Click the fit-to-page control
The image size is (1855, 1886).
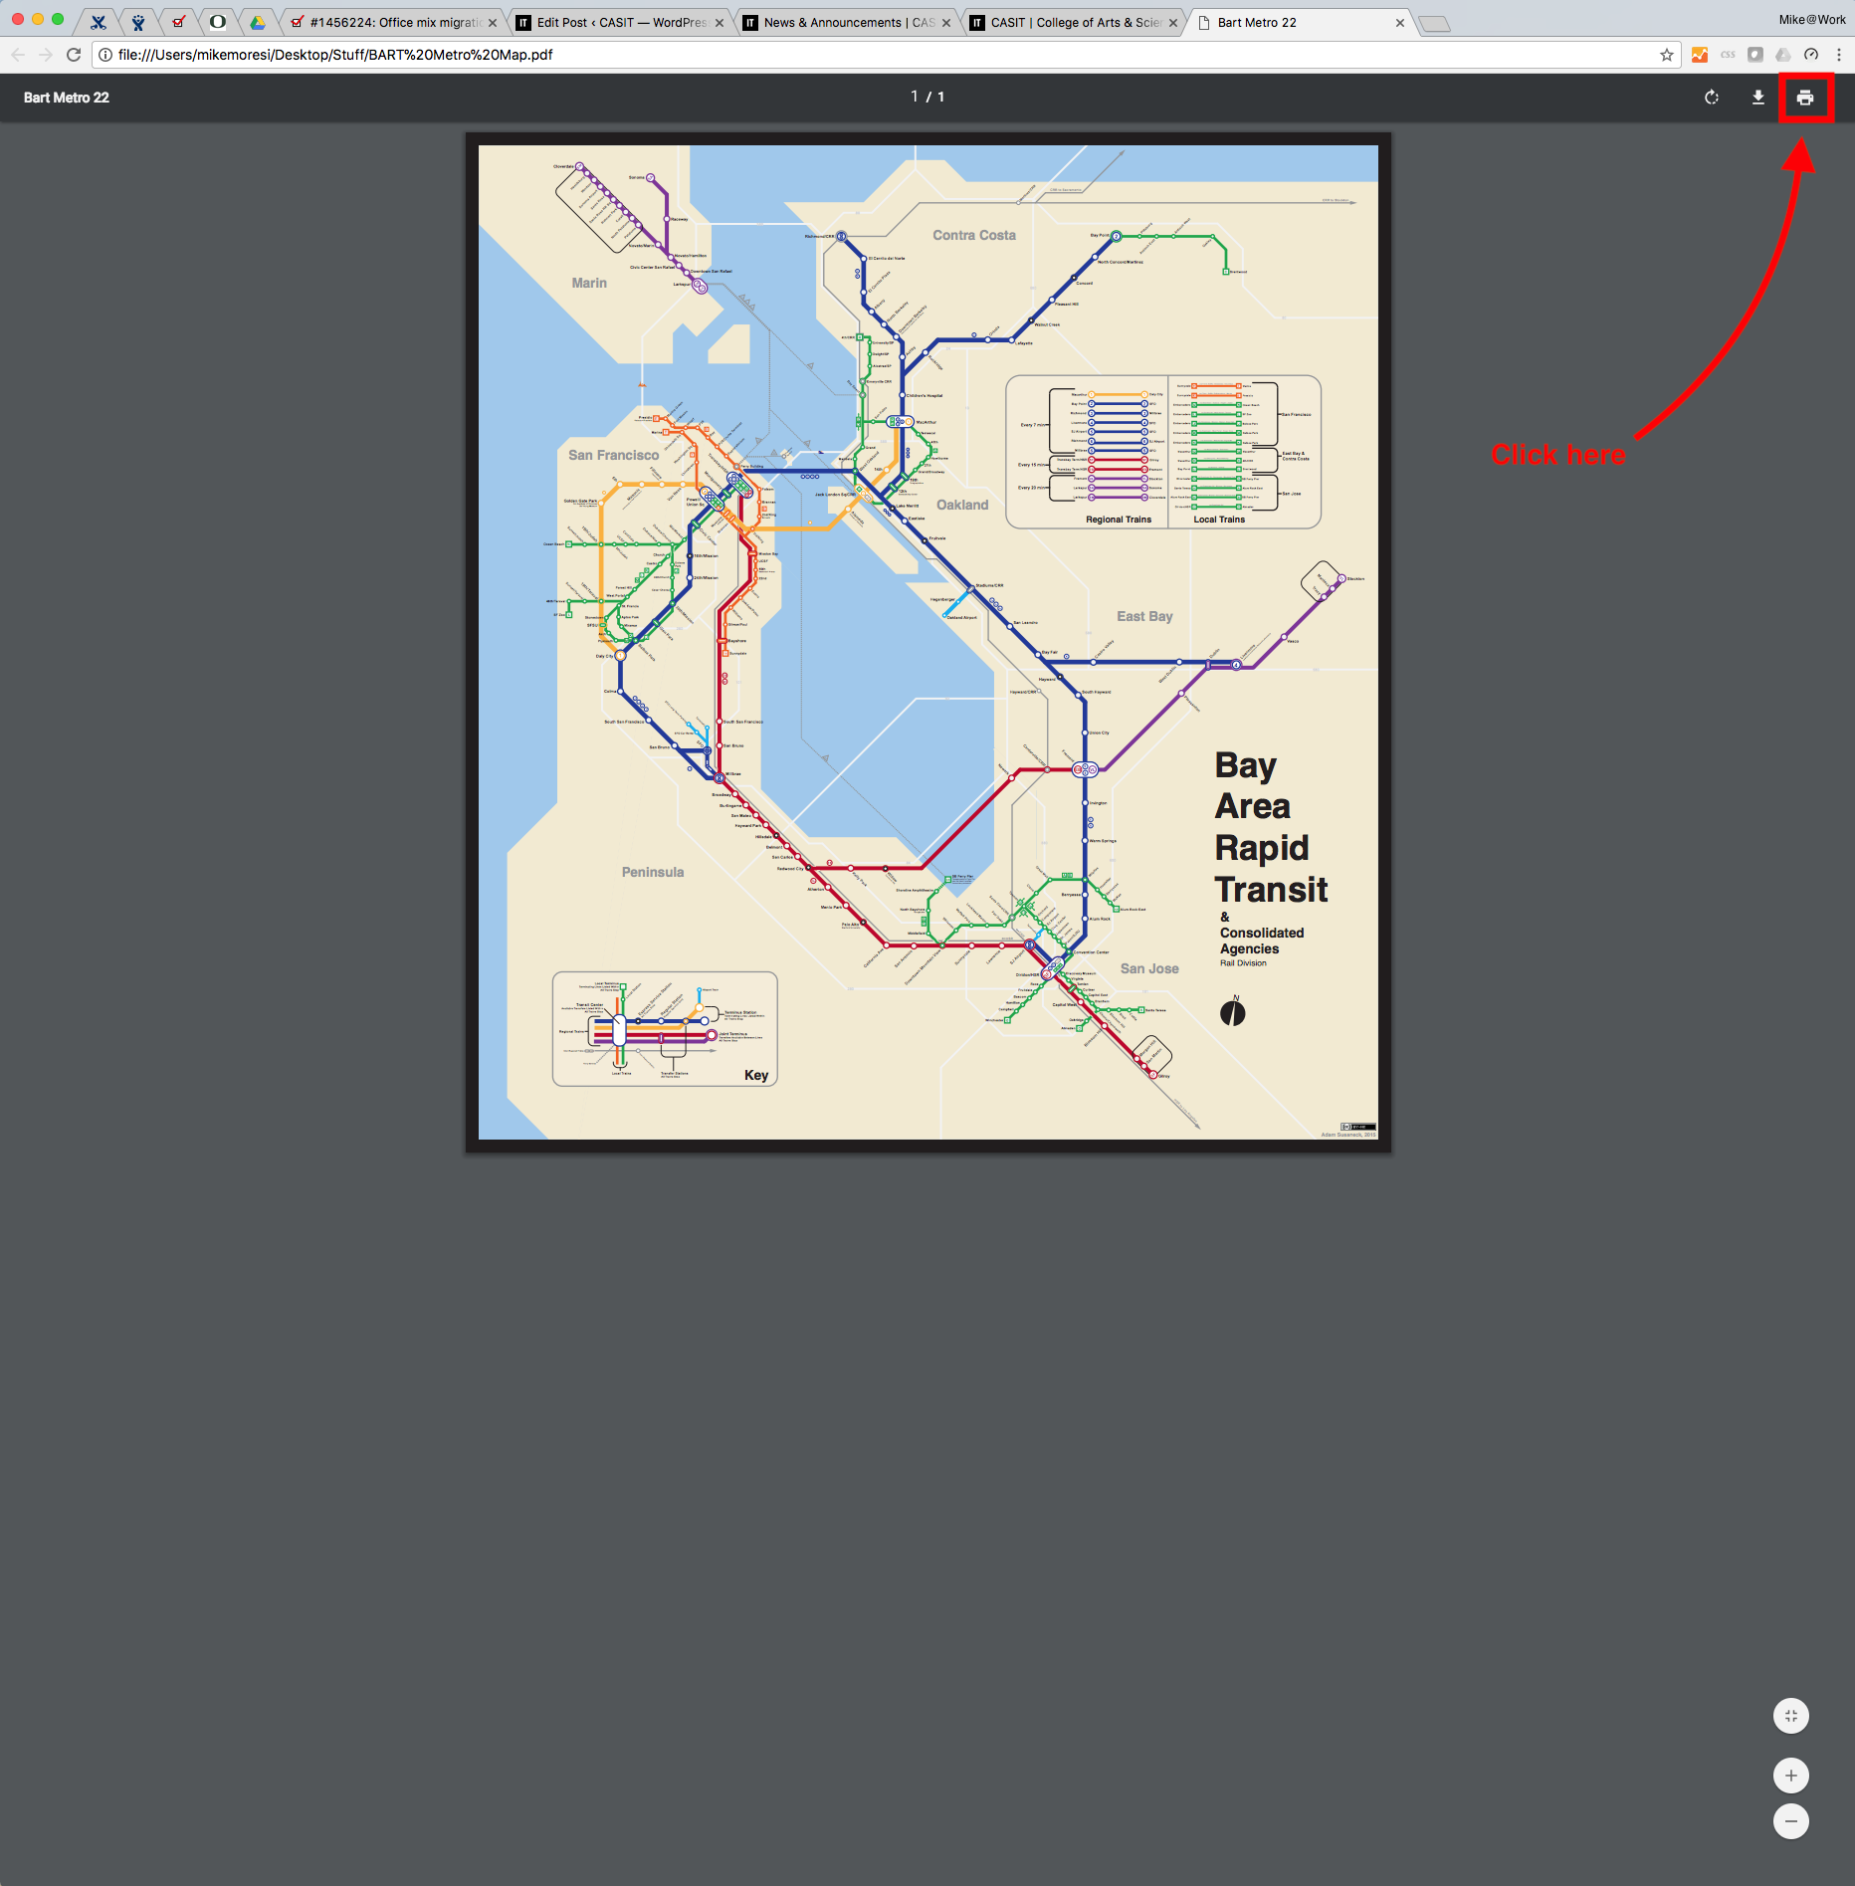coord(1791,1715)
